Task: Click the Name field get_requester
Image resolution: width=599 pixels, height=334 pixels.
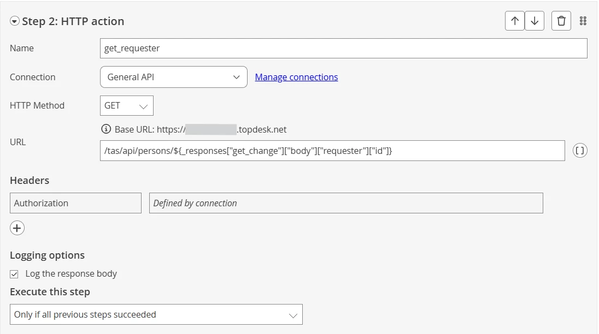Action: coord(343,49)
